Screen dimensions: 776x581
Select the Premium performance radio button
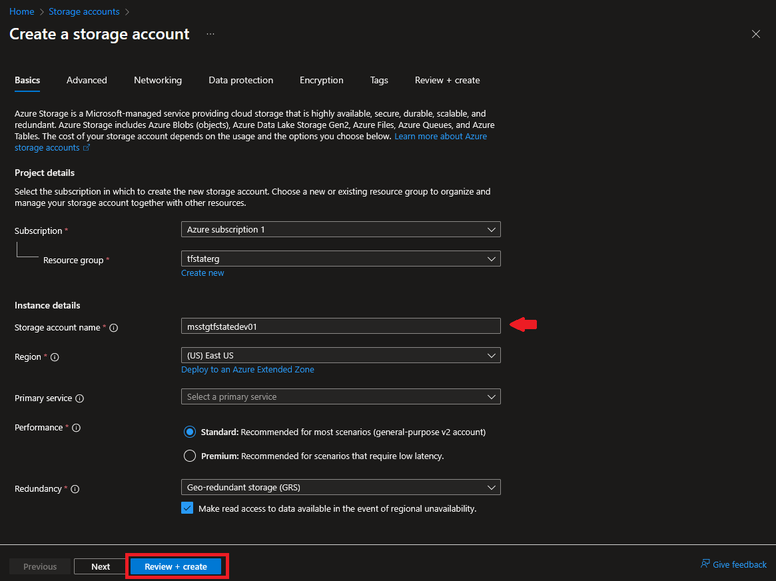pos(190,456)
